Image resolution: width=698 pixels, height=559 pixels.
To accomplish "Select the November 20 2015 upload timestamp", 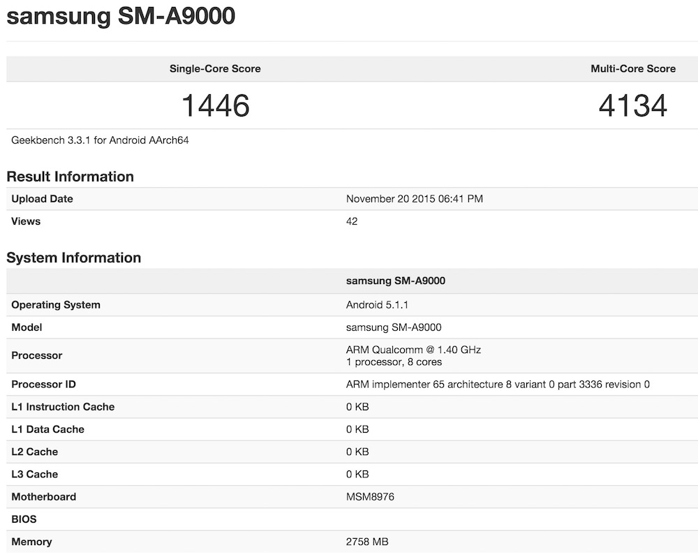I will click(x=414, y=199).
